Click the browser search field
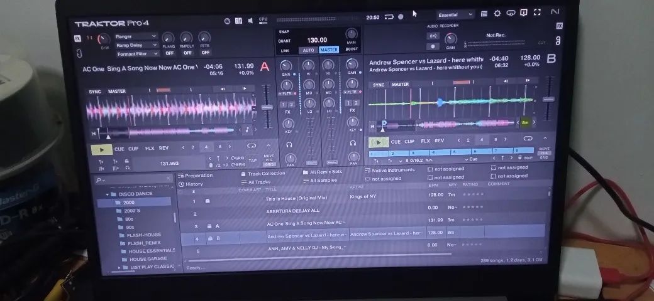654x301 pixels. click(x=133, y=179)
